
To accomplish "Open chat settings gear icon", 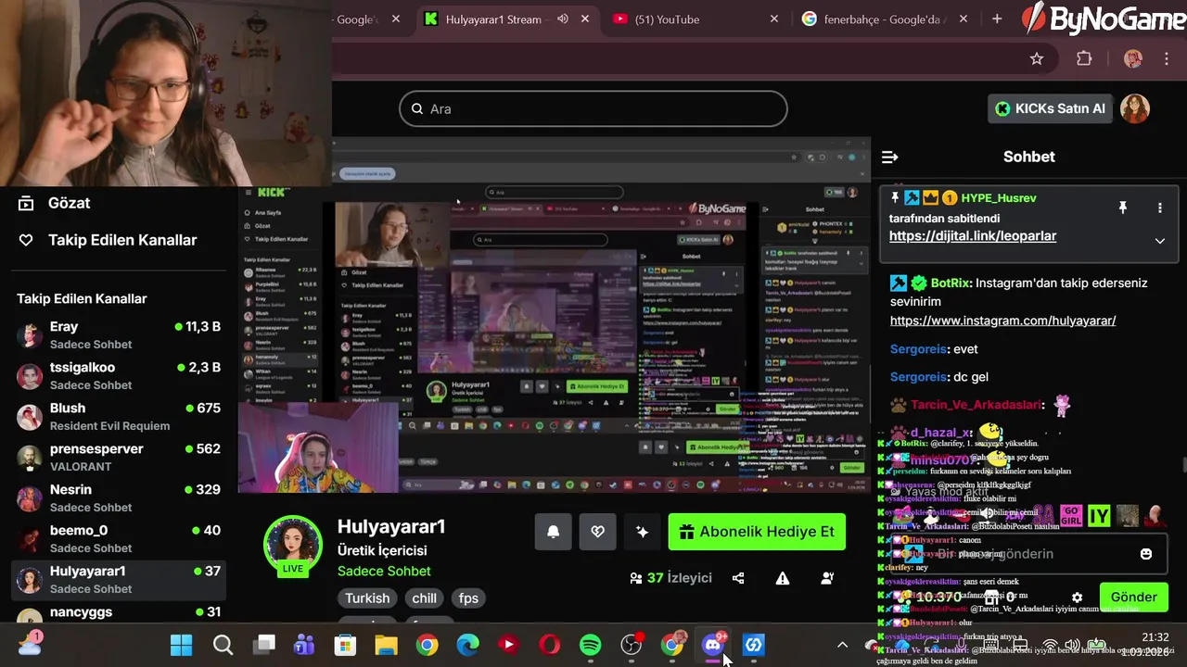I will pos(1077,598).
